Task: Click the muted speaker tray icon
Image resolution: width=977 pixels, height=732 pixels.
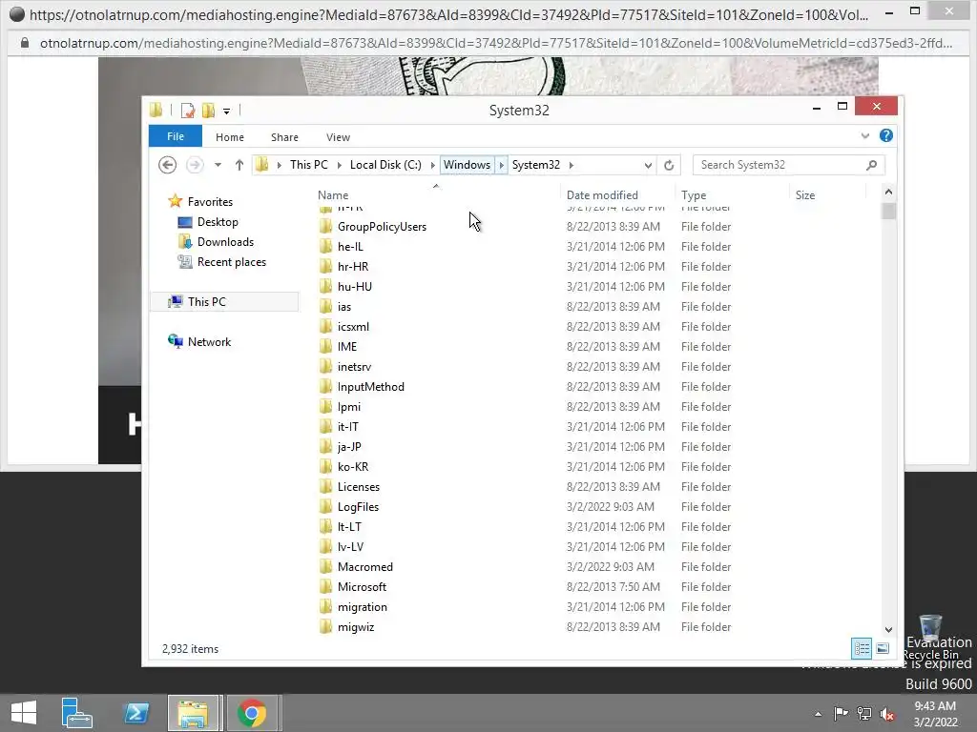Action: click(887, 713)
